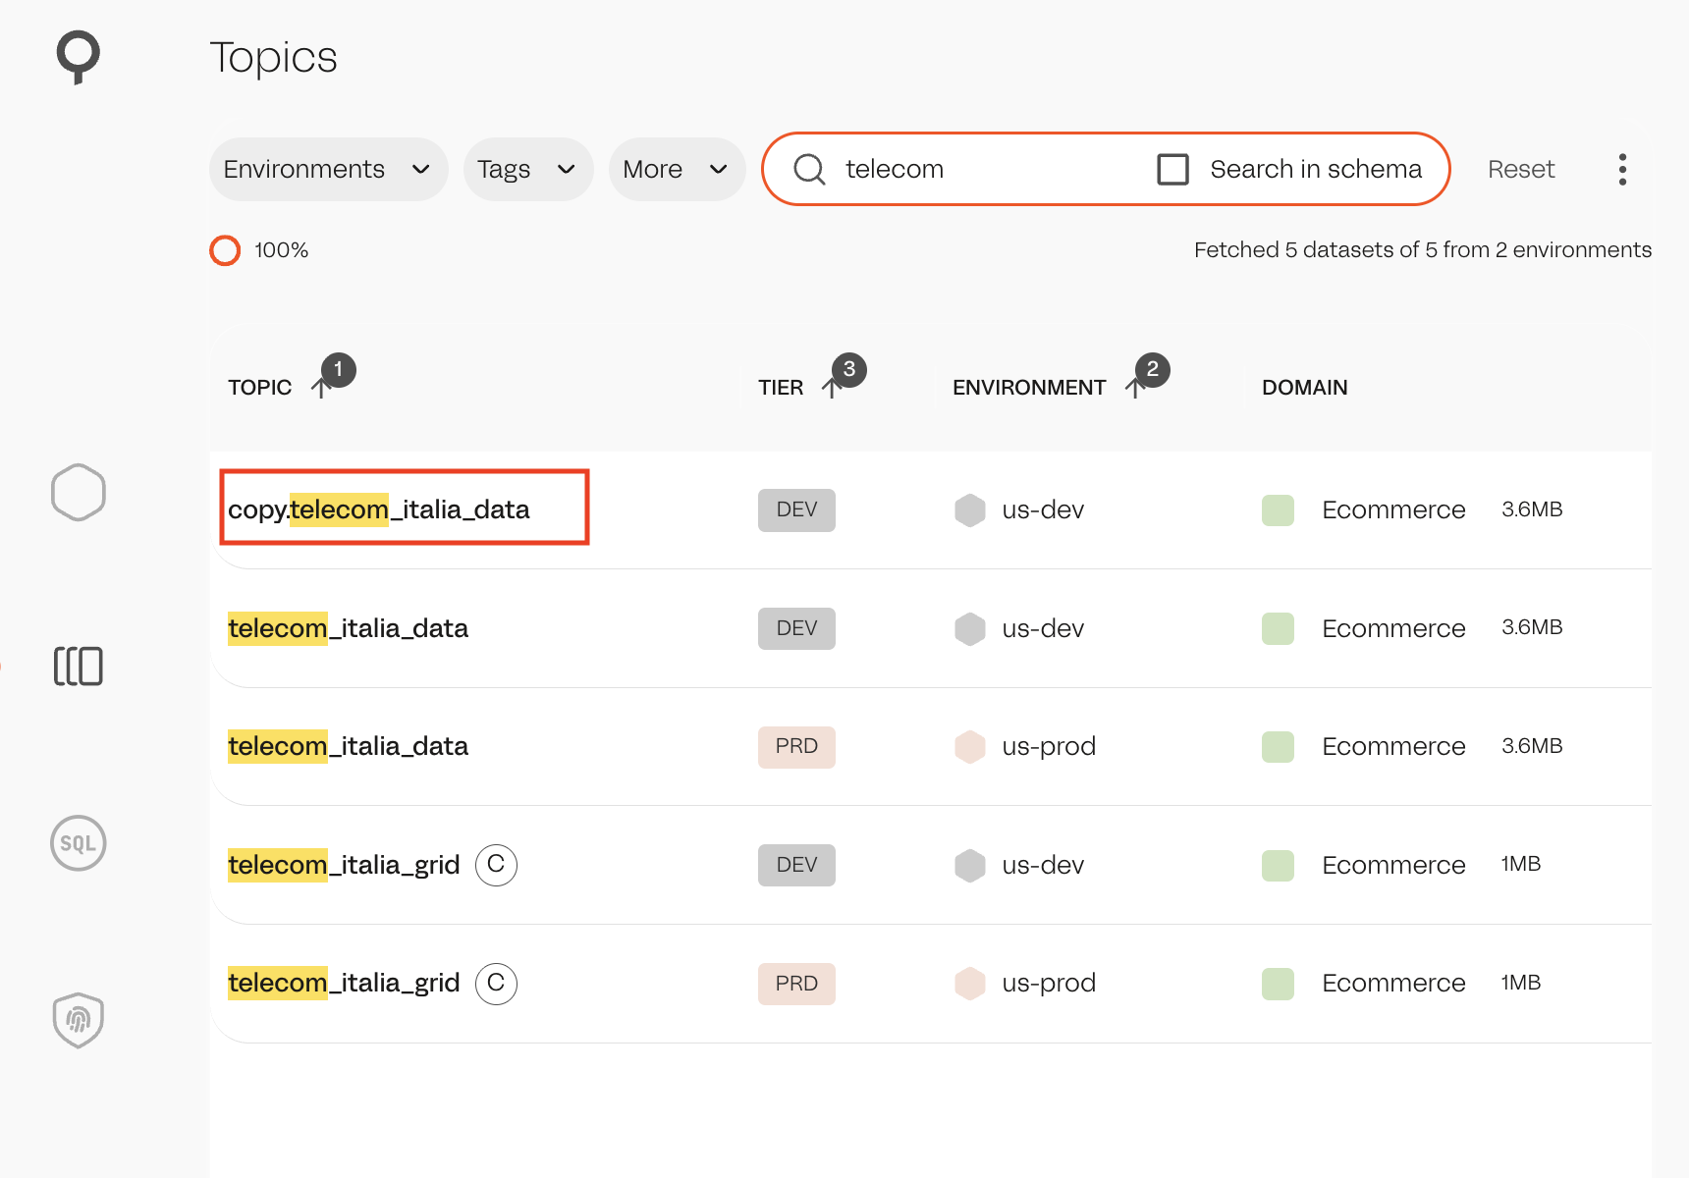Viewport: 1689px width, 1178px height.
Task: Open the copy.telecom_italia_data topic
Action: coord(379,509)
